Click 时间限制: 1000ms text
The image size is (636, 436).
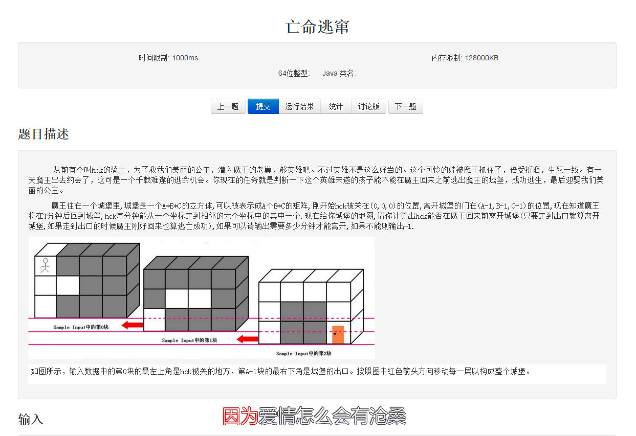(168, 58)
